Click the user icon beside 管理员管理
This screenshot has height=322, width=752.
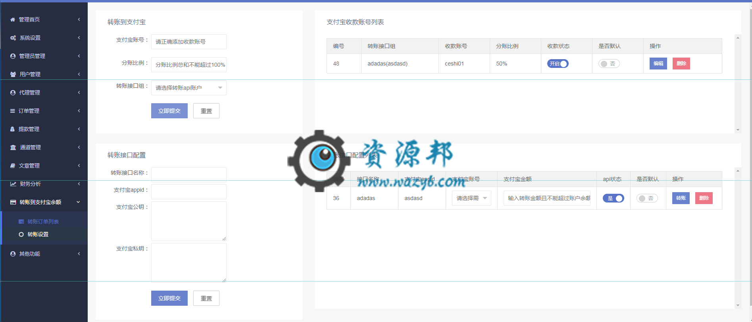(13, 56)
